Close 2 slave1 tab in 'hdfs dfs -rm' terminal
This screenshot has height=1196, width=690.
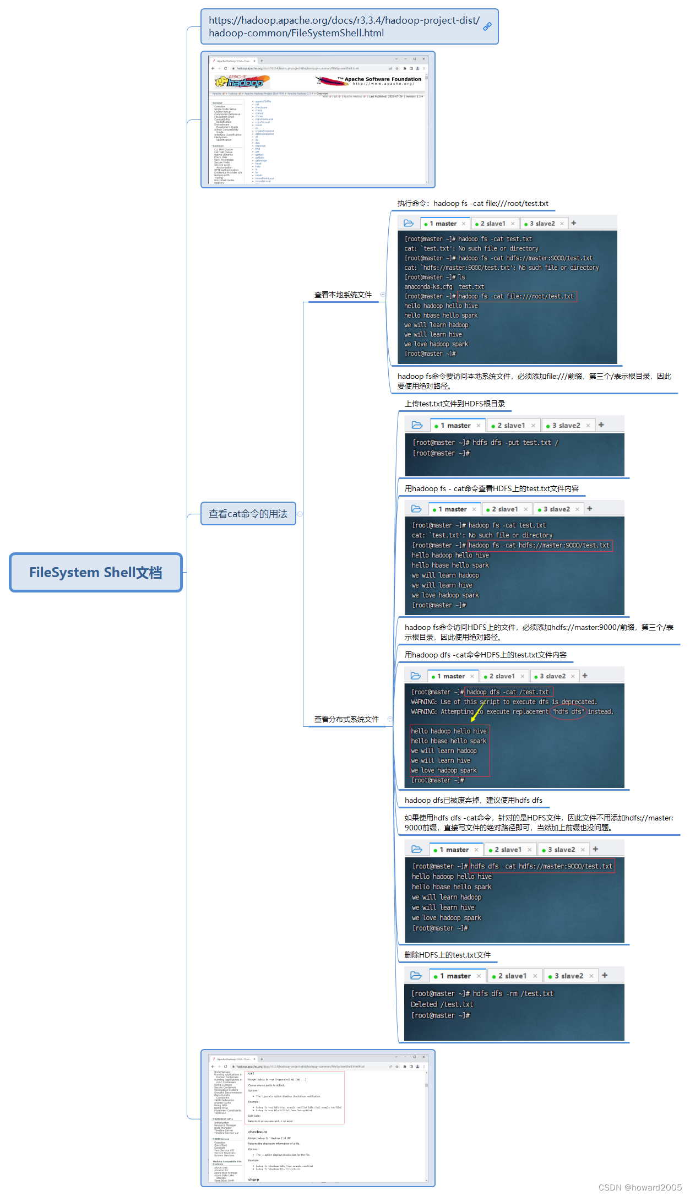click(x=535, y=976)
